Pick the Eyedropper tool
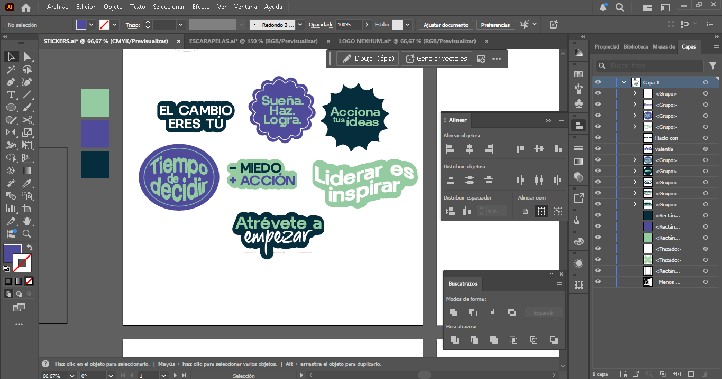 click(x=27, y=183)
